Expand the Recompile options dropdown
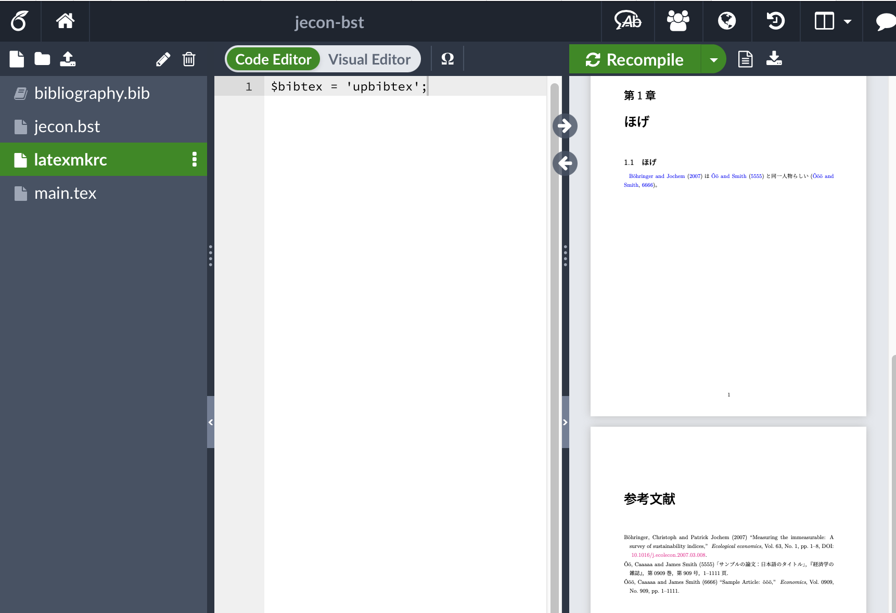This screenshot has width=896, height=613. click(713, 59)
